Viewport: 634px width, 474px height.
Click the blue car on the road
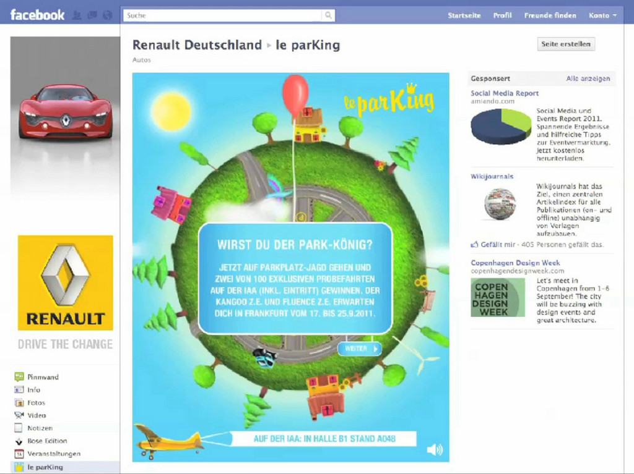[264, 358]
